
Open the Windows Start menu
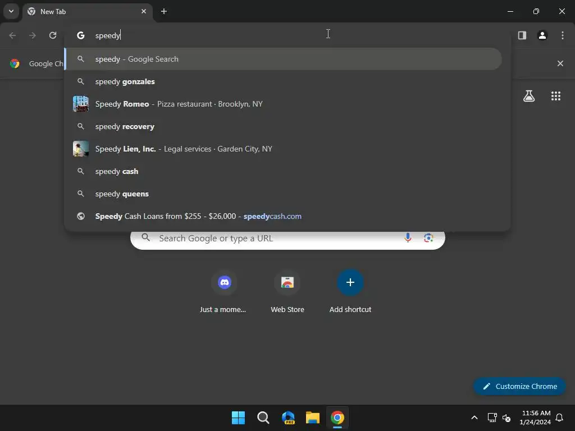[238, 418]
